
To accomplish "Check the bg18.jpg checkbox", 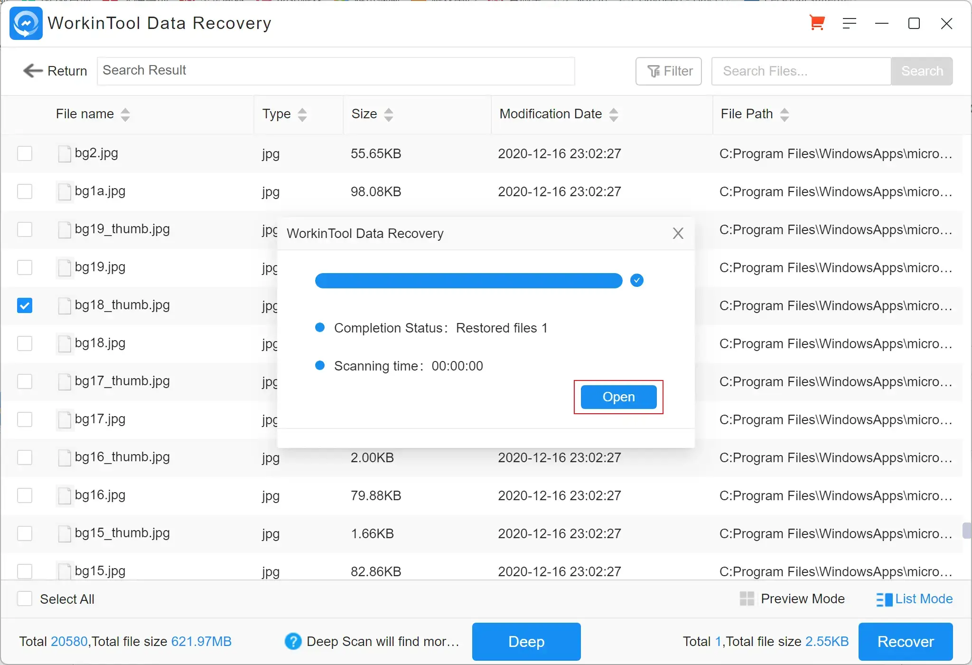I will 25,343.
